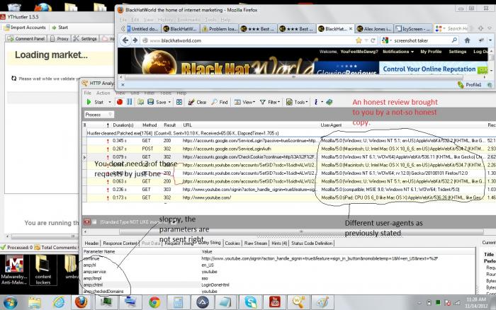The height and width of the screenshot is (310, 496).
Task: Click the Windows Start orb
Action: click(10, 303)
